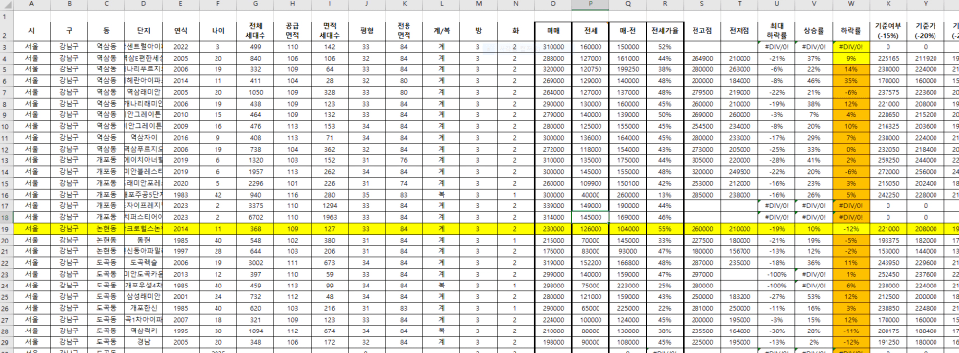The image size is (959, 353).
Task: Select the 면적 세대수 cell showing 1294
Action: pyautogui.click(x=330, y=205)
